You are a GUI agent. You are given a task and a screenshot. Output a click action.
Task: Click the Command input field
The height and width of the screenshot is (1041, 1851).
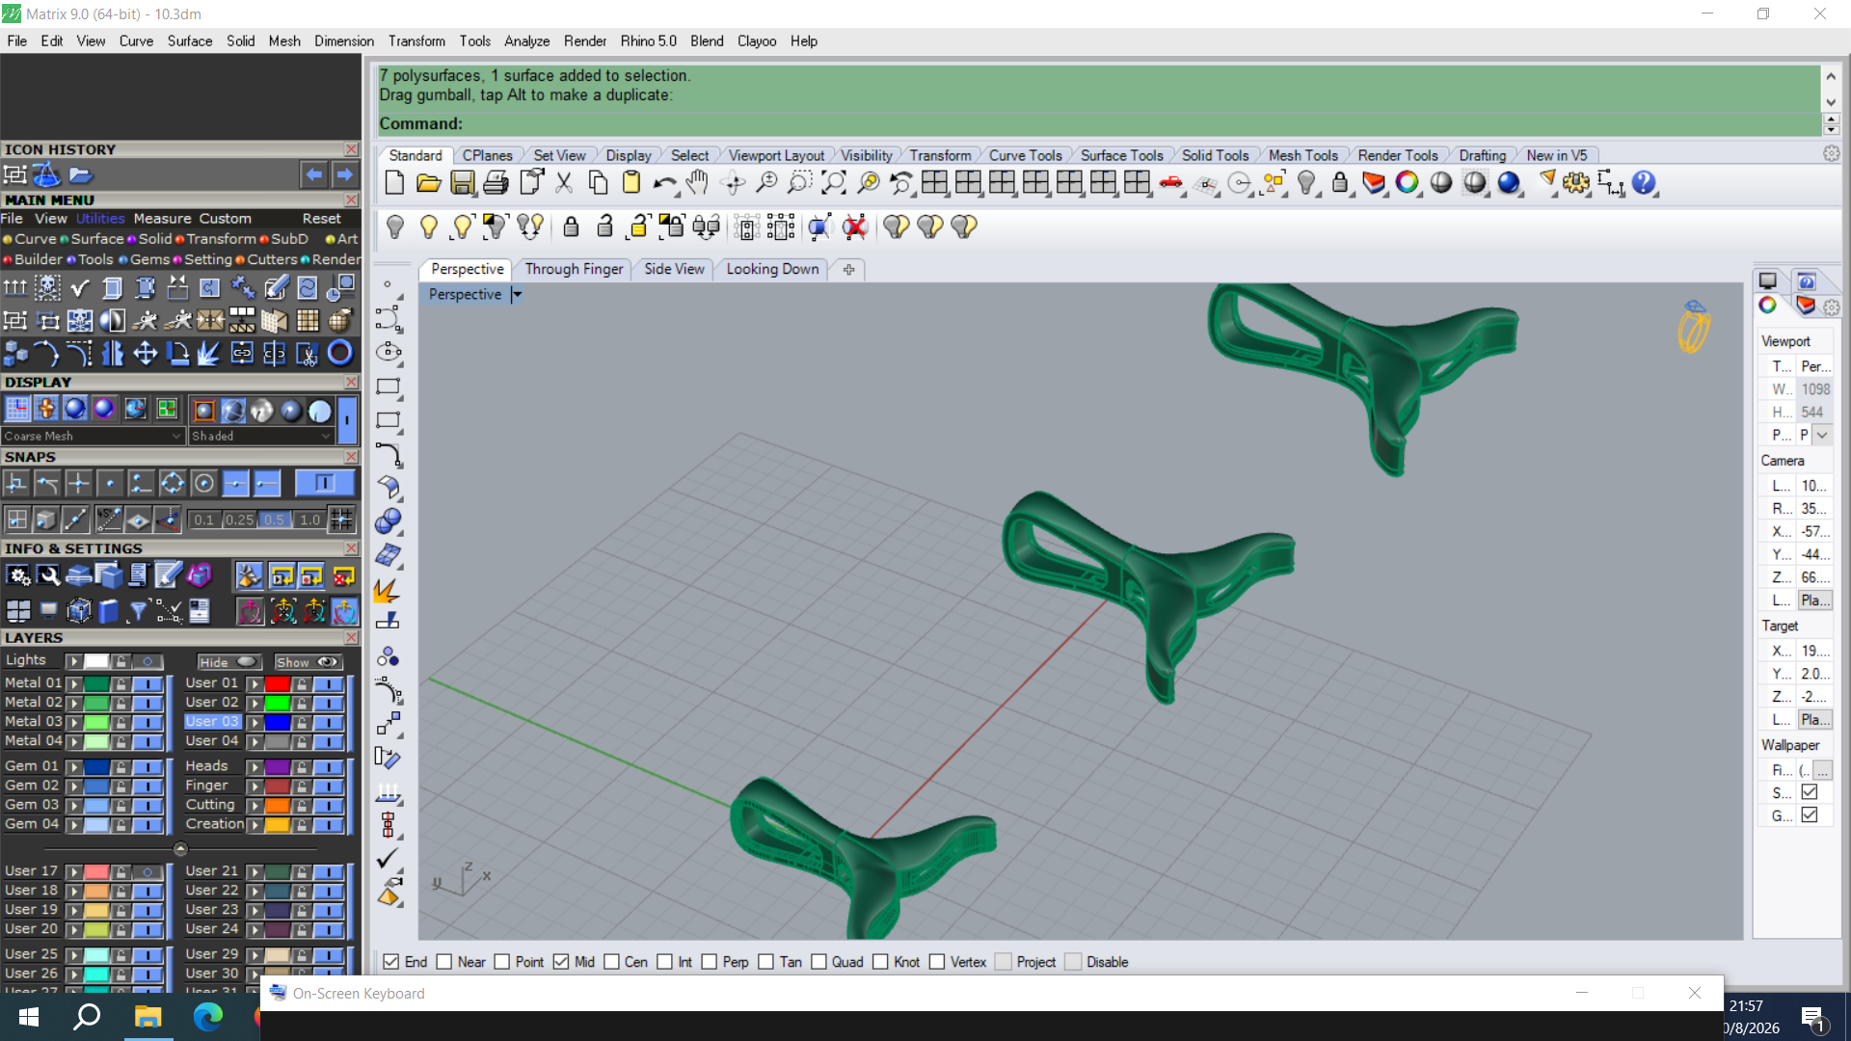point(1099,123)
